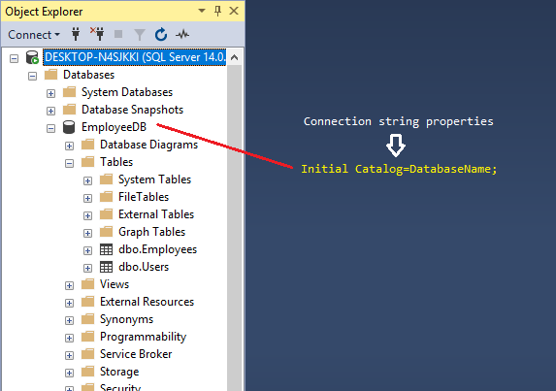Click the FileTables folder icon
The image size is (556, 391).
pos(107,196)
